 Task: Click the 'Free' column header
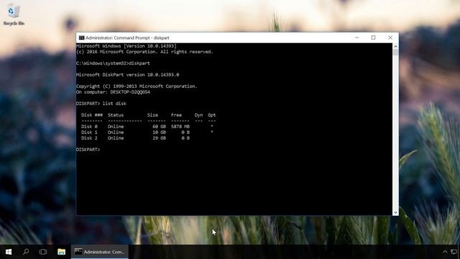pyautogui.click(x=176, y=115)
